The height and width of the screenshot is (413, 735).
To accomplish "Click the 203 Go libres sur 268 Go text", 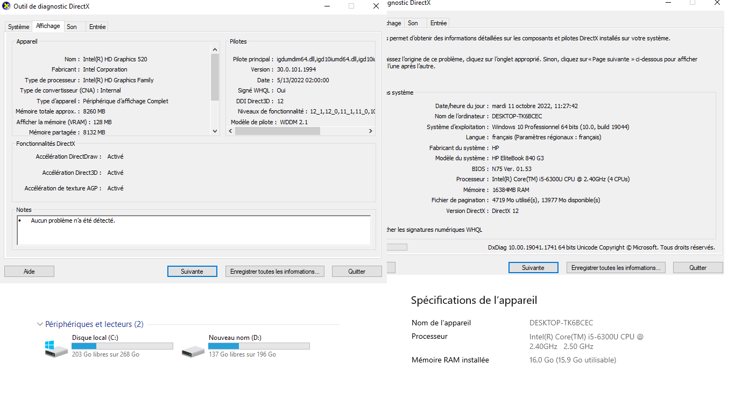I will click(x=105, y=354).
